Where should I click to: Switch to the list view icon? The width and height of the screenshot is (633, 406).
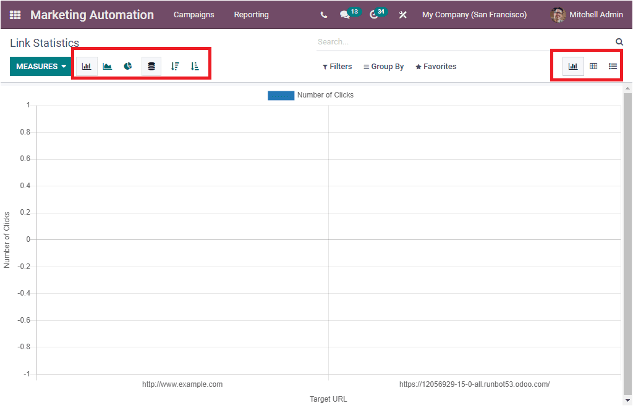pyautogui.click(x=614, y=66)
